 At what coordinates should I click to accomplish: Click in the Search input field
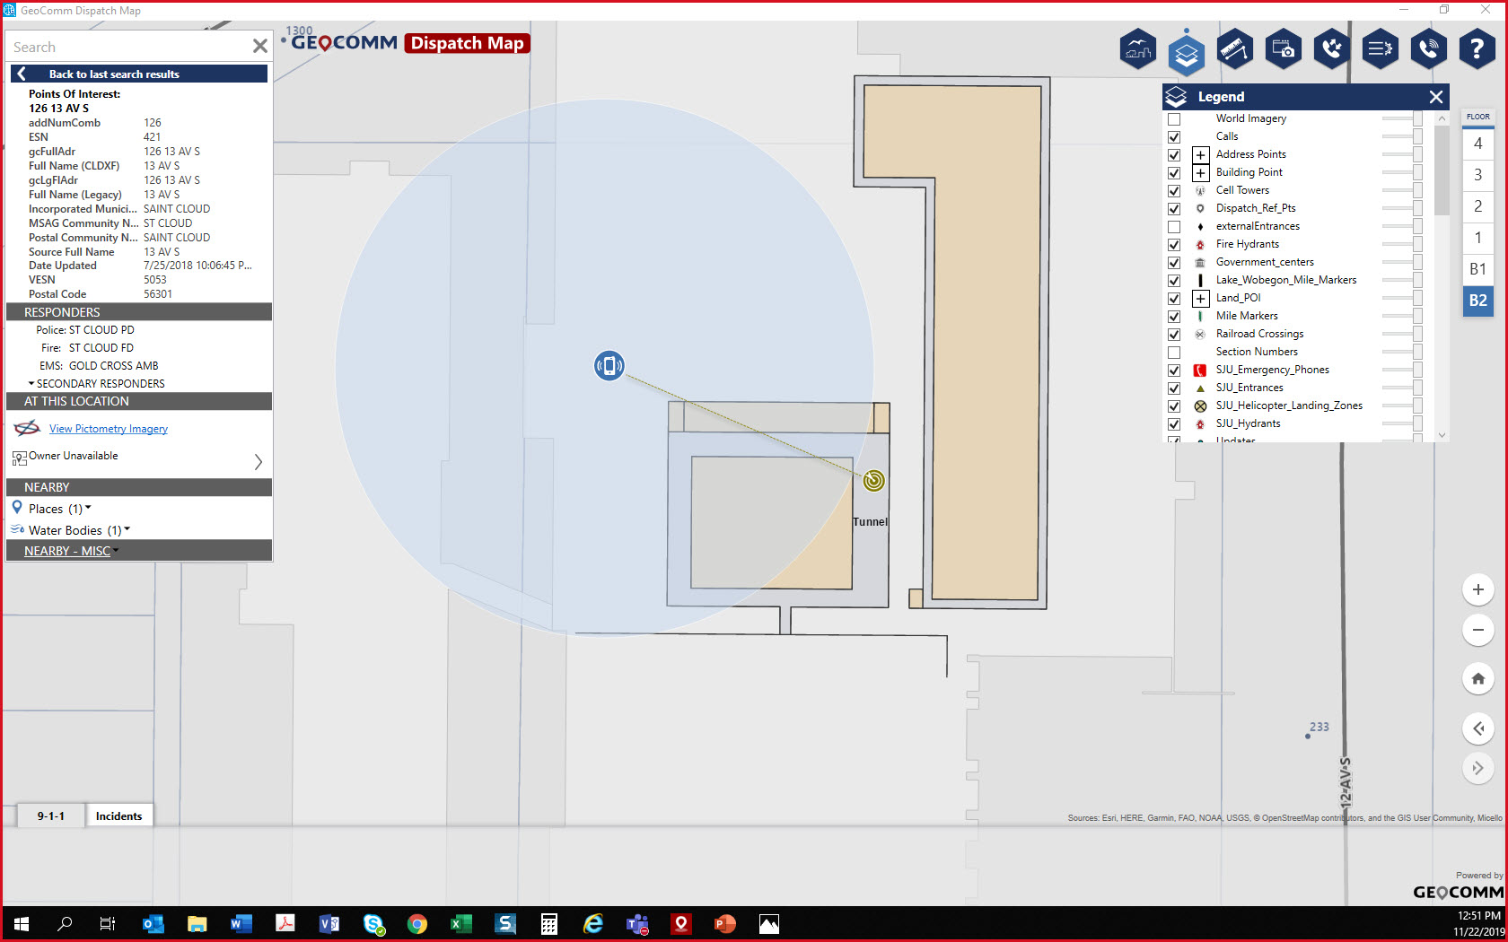(128, 47)
